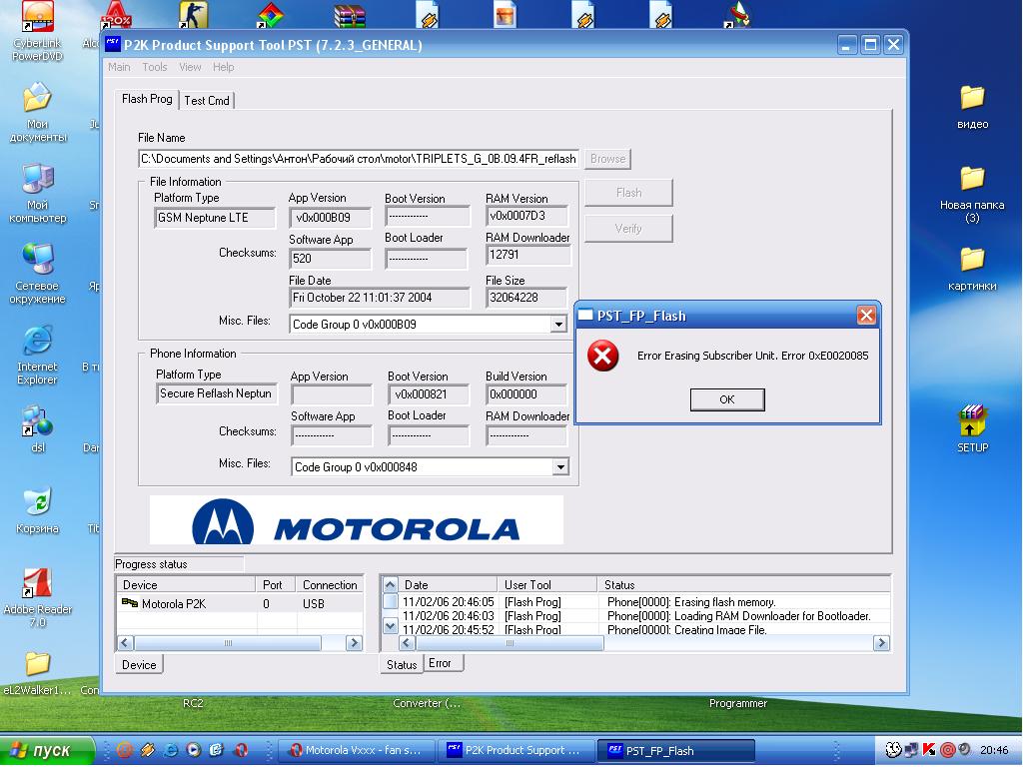Click the Browse button
The image size is (1023, 767).
point(607,159)
